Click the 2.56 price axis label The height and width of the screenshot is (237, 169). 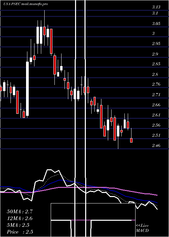point(156,125)
